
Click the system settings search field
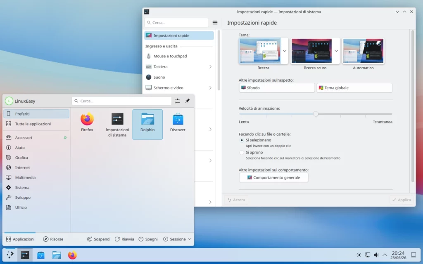[x=176, y=23]
